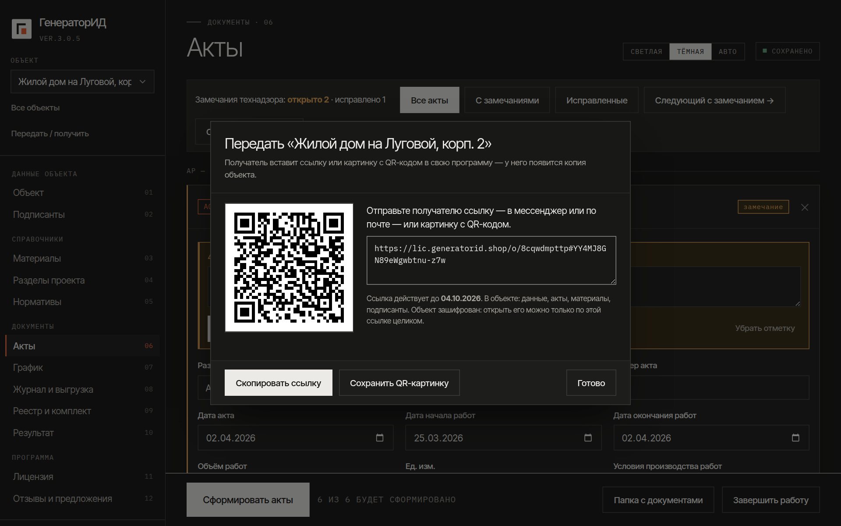Switch theme to Авто
This screenshot has height=526, width=841.
pos(728,52)
